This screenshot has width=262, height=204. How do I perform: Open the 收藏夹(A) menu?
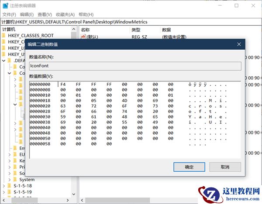65,15
